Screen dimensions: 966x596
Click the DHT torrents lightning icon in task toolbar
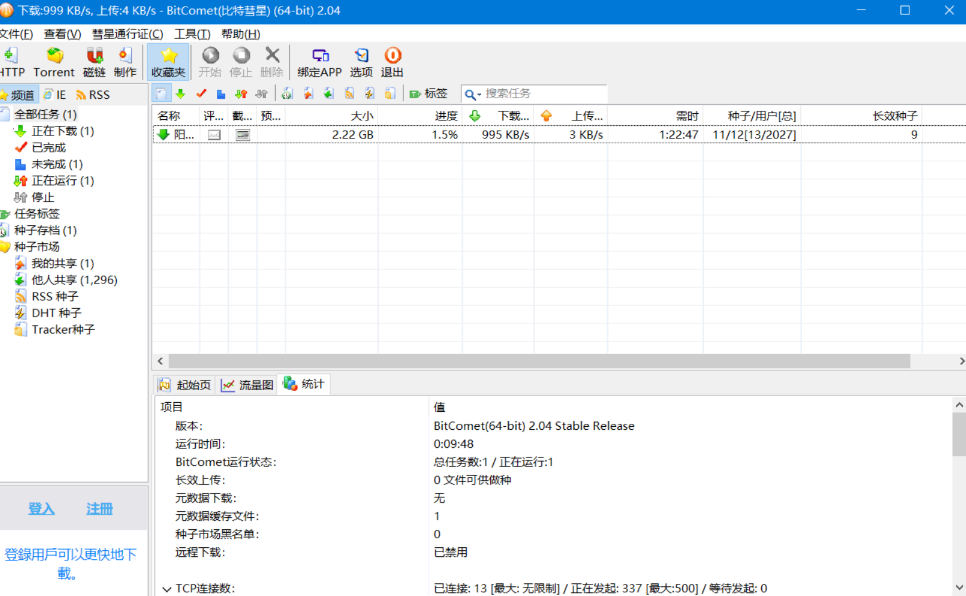370,93
